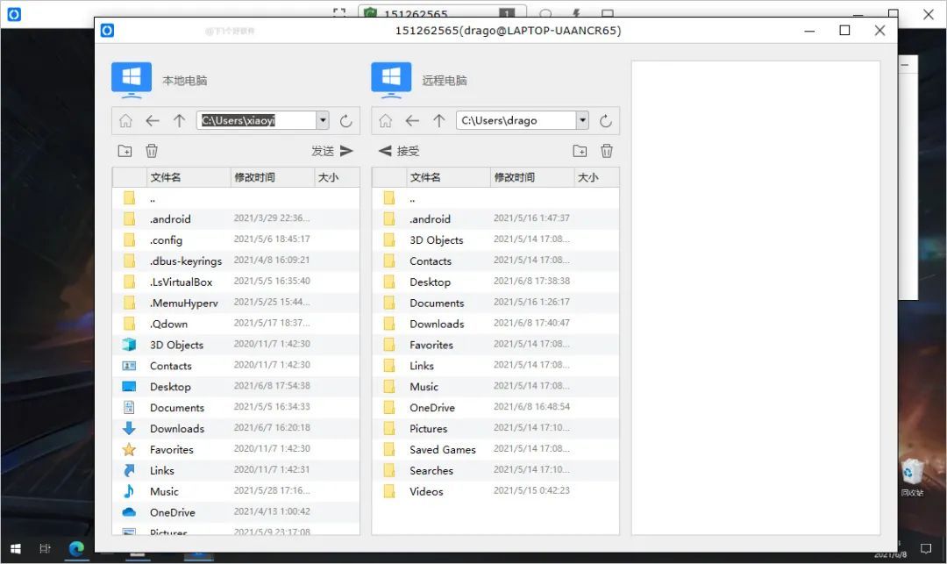Select the .dbus-keyrings folder

pos(236,261)
